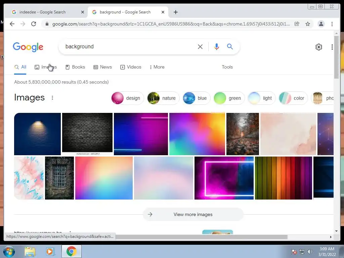
Task: Open volume speaker tray icon
Action: pyautogui.click(x=310, y=252)
